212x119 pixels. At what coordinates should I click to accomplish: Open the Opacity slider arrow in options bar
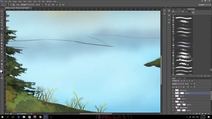46,5
